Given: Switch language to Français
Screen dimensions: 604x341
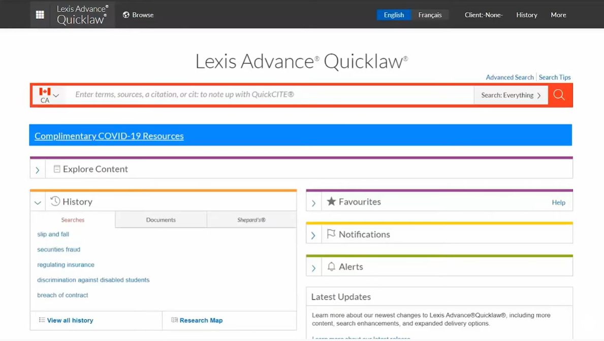Looking at the screenshot, I should [x=430, y=15].
